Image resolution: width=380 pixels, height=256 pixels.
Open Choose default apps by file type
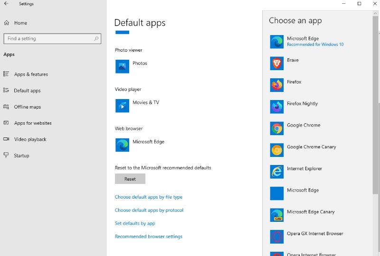coord(149,197)
